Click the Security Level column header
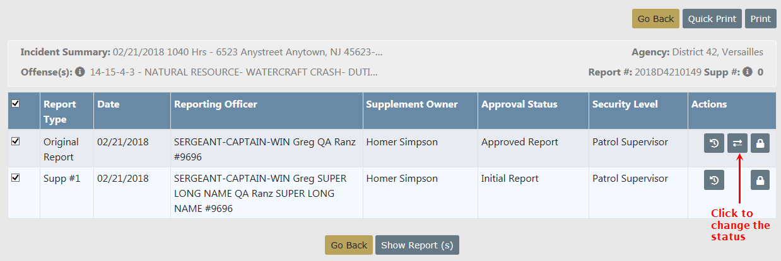The height and width of the screenshot is (261, 781). pyautogui.click(x=625, y=104)
